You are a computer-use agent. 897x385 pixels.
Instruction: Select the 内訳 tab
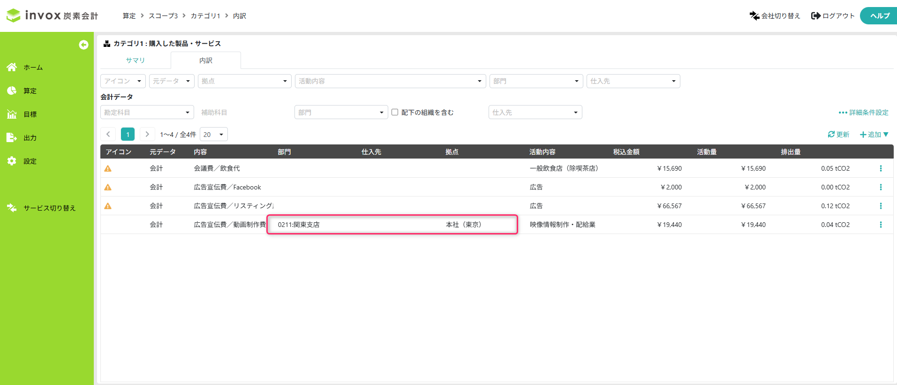[x=205, y=60]
